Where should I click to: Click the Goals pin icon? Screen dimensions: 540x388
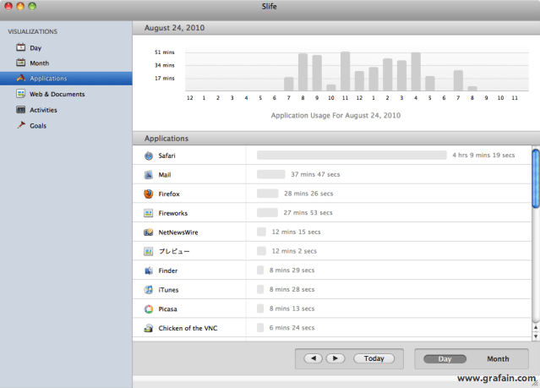point(21,125)
